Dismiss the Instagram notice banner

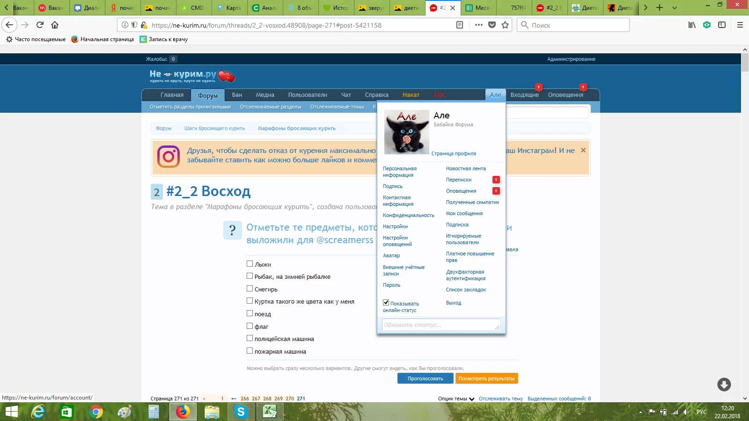pyautogui.click(x=583, y=150)
